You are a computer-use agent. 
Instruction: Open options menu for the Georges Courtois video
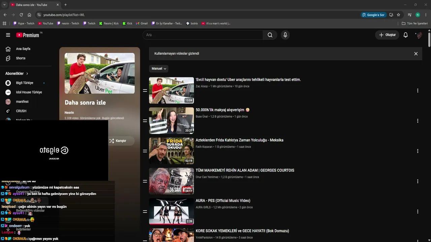[x=418, y=182]
